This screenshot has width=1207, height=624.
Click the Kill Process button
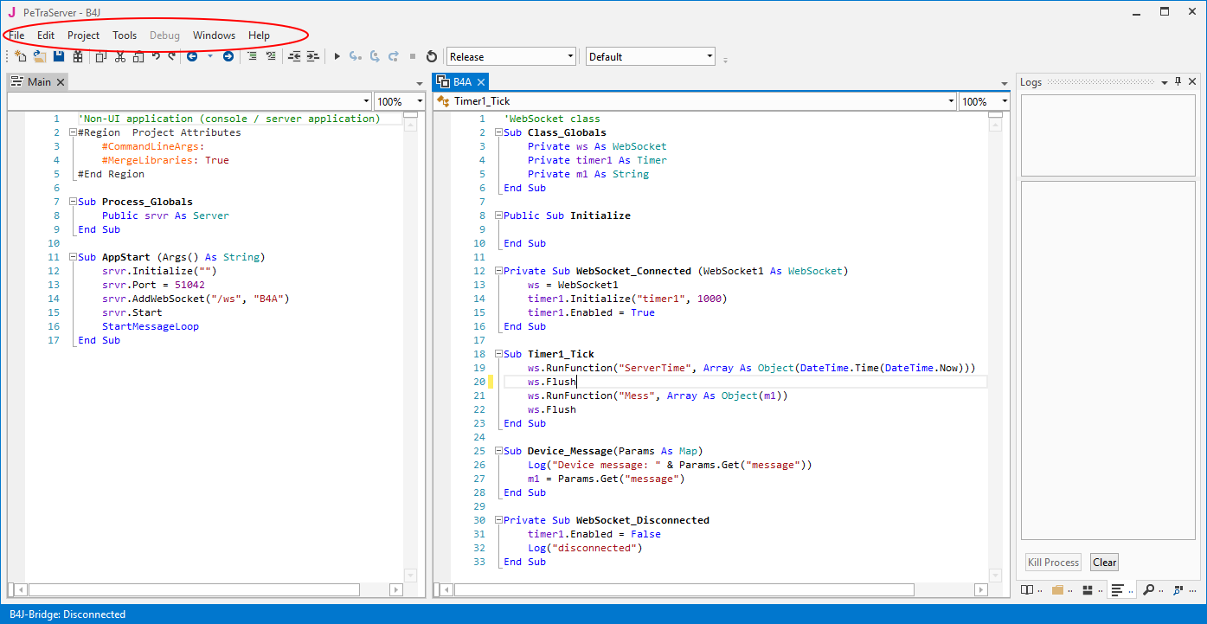tap(1053, 563)
